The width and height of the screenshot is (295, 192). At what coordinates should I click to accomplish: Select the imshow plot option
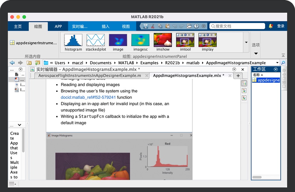[x=163, y=42]
